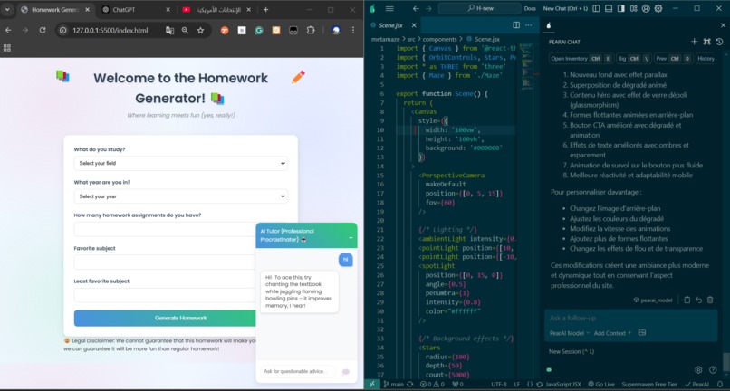Open the 'Select your year' dropdown
Image resolution: width=730 pixels, height=391 pixels.
click(x=180, y=196)
